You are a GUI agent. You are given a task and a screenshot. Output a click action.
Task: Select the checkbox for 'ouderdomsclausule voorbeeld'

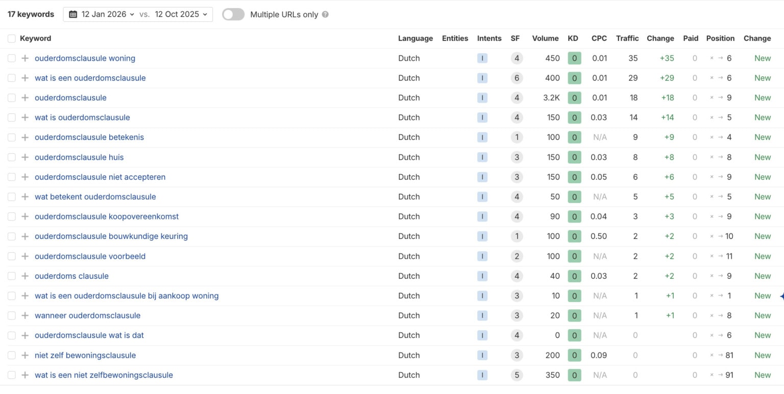tap(12, 256)
